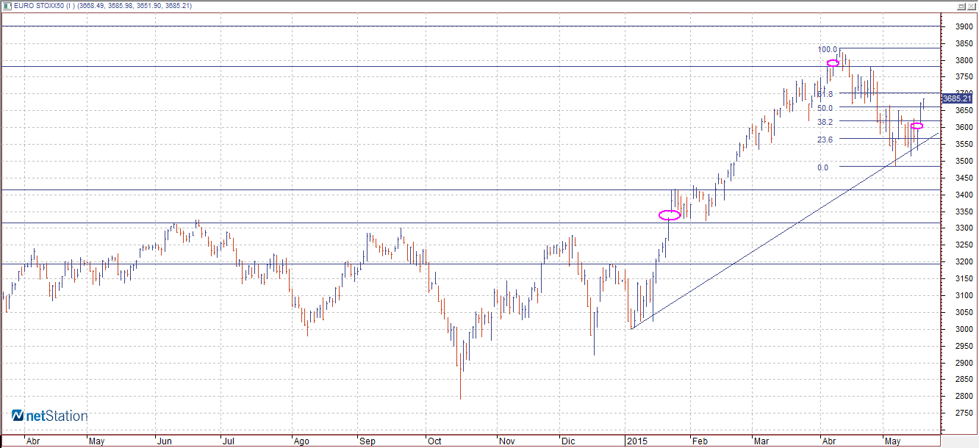Click the Jun date axis label
Image resolution: width=979 pixels, height=448 pixels.
[x=165, y=442]
